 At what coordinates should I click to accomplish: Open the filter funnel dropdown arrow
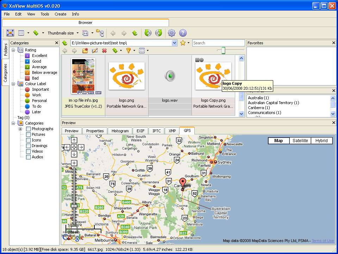pos(134,51)
